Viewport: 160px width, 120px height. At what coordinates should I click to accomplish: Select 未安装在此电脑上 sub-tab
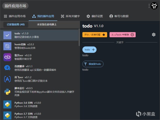(47, 24)
